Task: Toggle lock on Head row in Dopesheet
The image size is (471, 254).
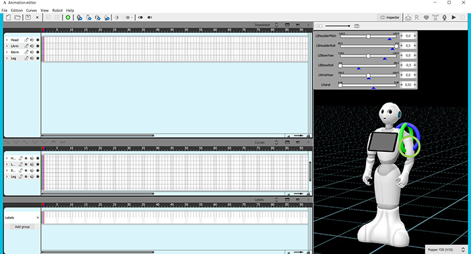Action: coord(26,40)
